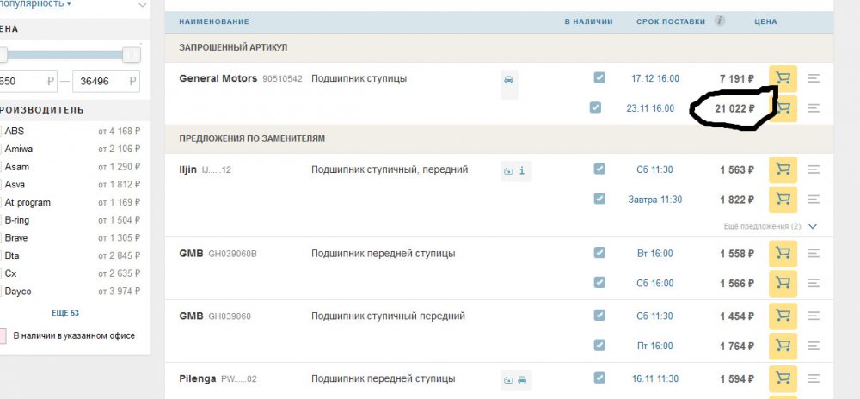Enable 'В наличии в указанном офисе' checkbox
Screen dimensions: 860x399
pyautogui.click(x=3, y=335)
